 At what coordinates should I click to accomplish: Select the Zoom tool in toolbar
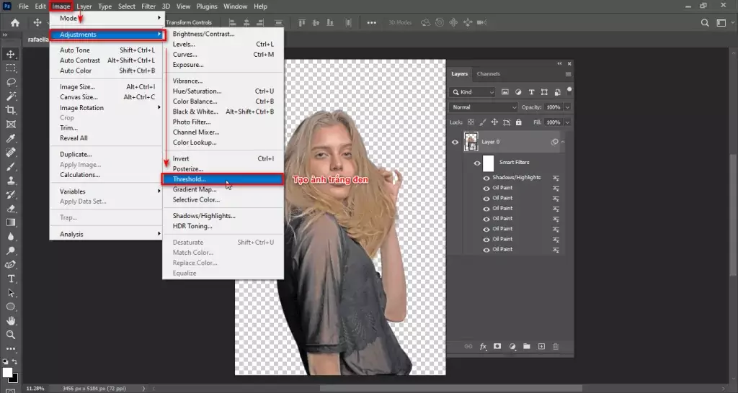point(11,335)
